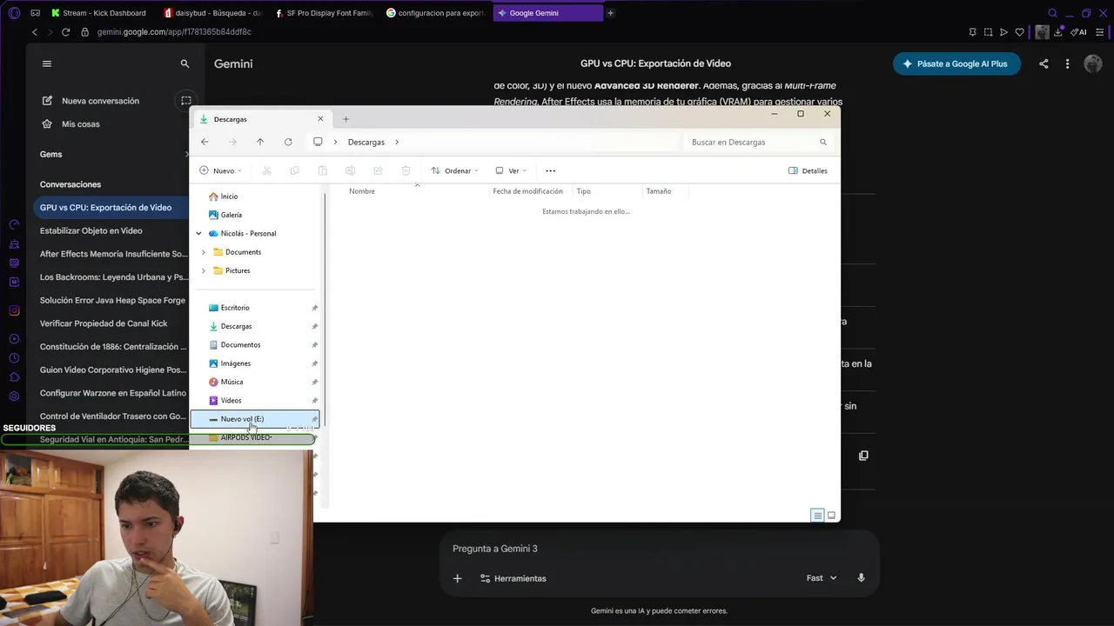This screenshot has height=626, width=1114.
Task: Click the temporary chat icon beside Nueva conversación
Action: click(x=186, y=101)
